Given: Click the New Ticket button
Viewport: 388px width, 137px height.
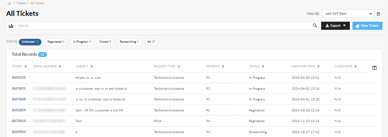Looking at the screenshot, I should (367, 26).
